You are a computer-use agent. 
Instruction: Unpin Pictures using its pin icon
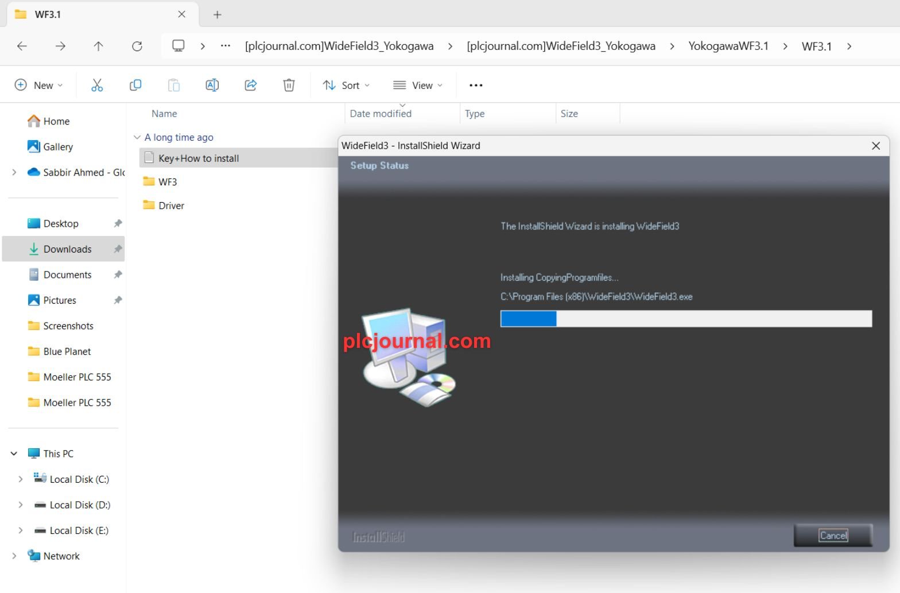pyautogui.click(x=118, y=300)
